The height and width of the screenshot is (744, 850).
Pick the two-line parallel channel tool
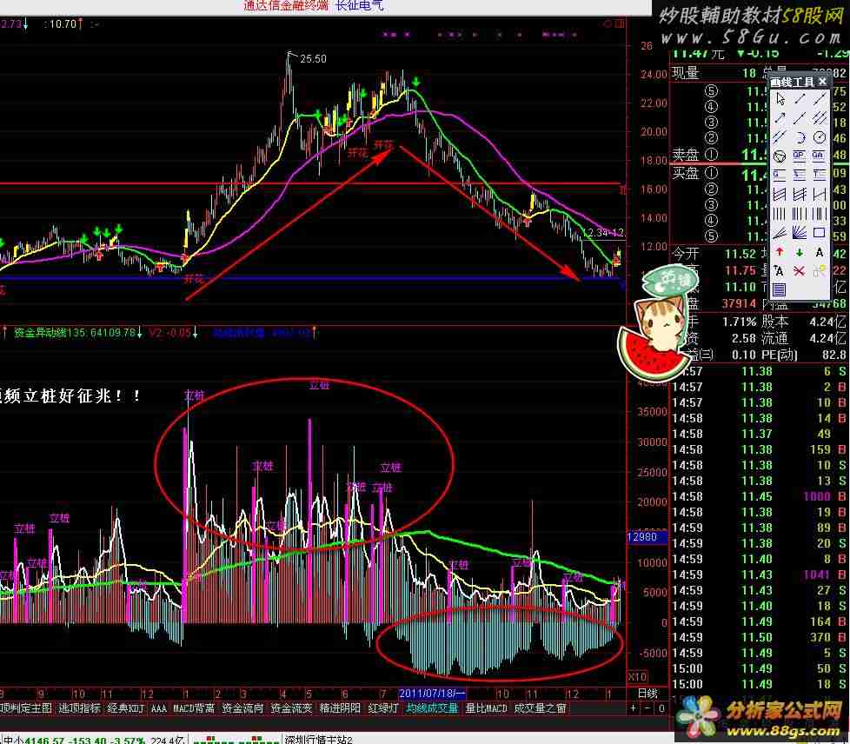[780, 137]
